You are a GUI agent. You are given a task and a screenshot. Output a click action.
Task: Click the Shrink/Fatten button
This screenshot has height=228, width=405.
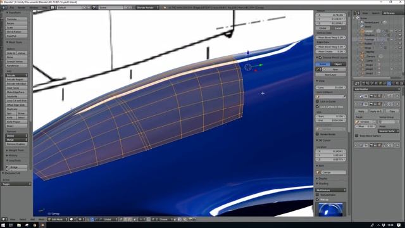point(16,32)
